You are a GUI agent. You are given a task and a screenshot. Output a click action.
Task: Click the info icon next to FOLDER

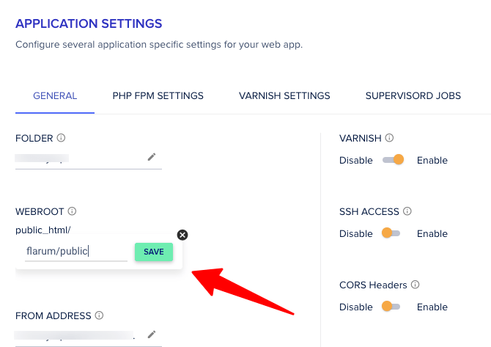tap(62, 138)
